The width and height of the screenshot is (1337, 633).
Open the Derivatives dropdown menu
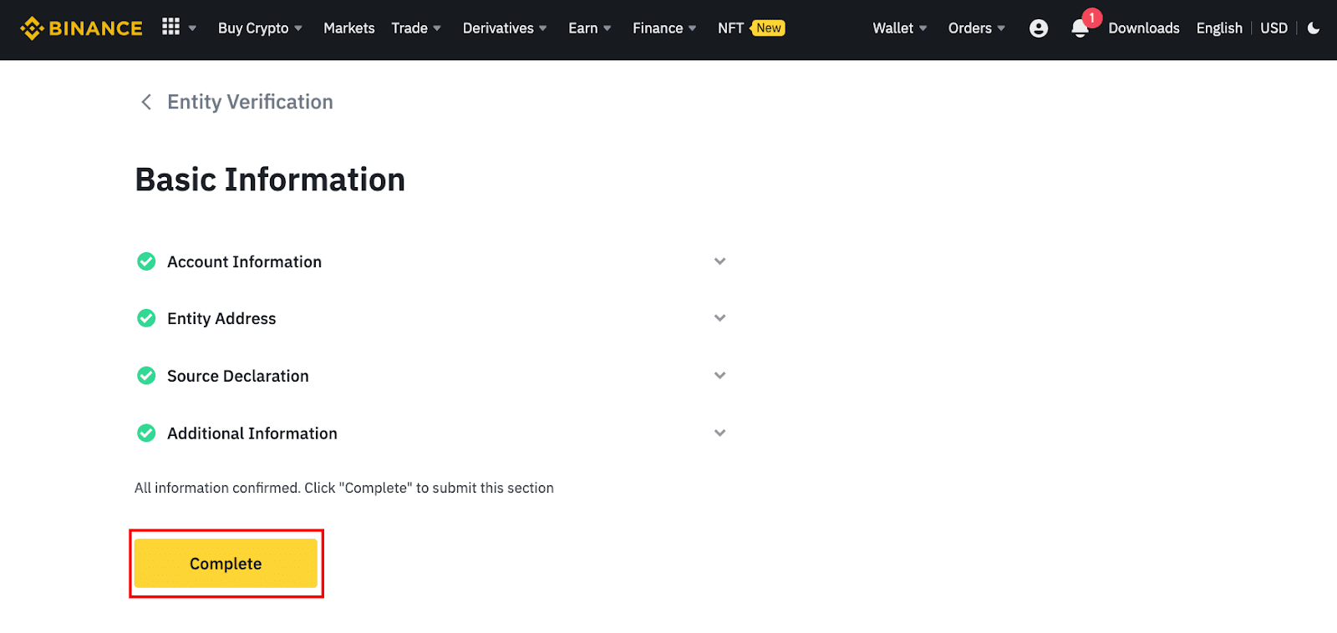[x=505, y=28]
